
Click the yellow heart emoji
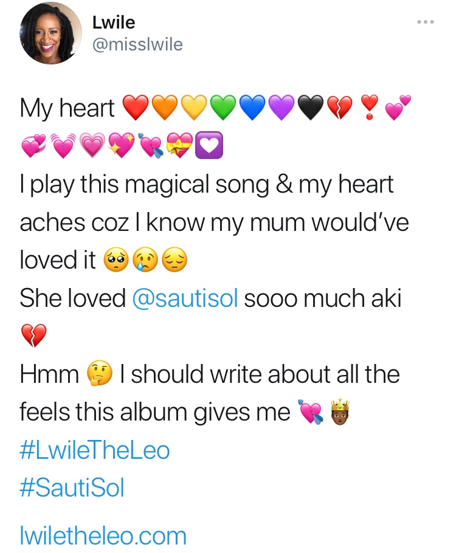(194, 108)
